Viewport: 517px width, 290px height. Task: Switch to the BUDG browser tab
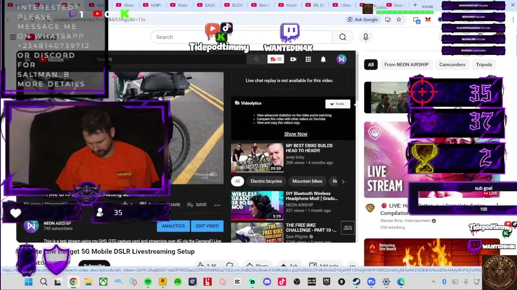coord(233,5)
